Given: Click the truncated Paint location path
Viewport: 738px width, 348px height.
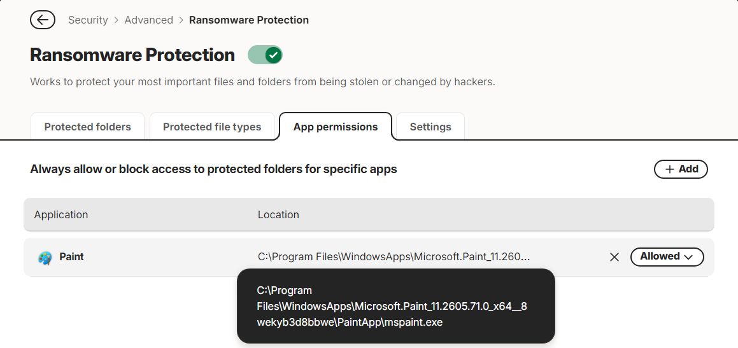Looking at the screenshot, I should pyautogui.click(x=394, y=257).
